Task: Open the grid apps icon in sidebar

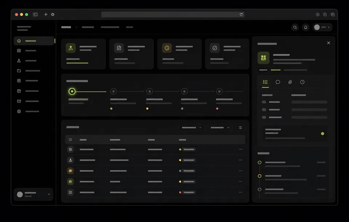Action: coord(19,51)
